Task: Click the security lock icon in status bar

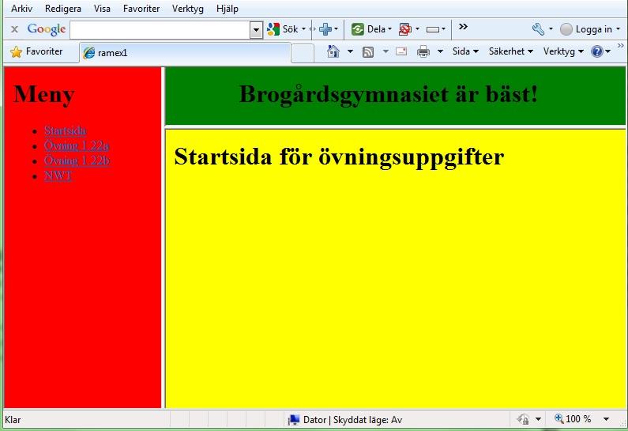Action: 524,419
